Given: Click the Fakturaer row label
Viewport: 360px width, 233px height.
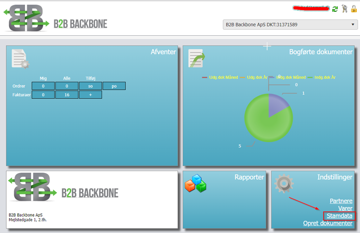Looking at the screenshot, I should pos(21,95).
